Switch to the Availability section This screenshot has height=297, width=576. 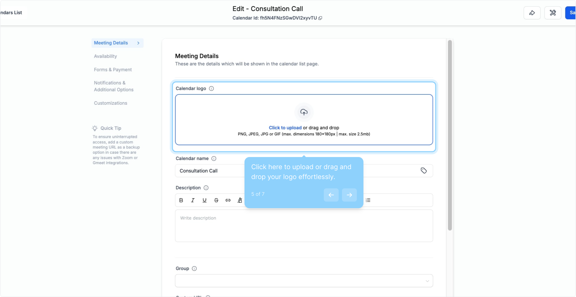coord(105,56)
